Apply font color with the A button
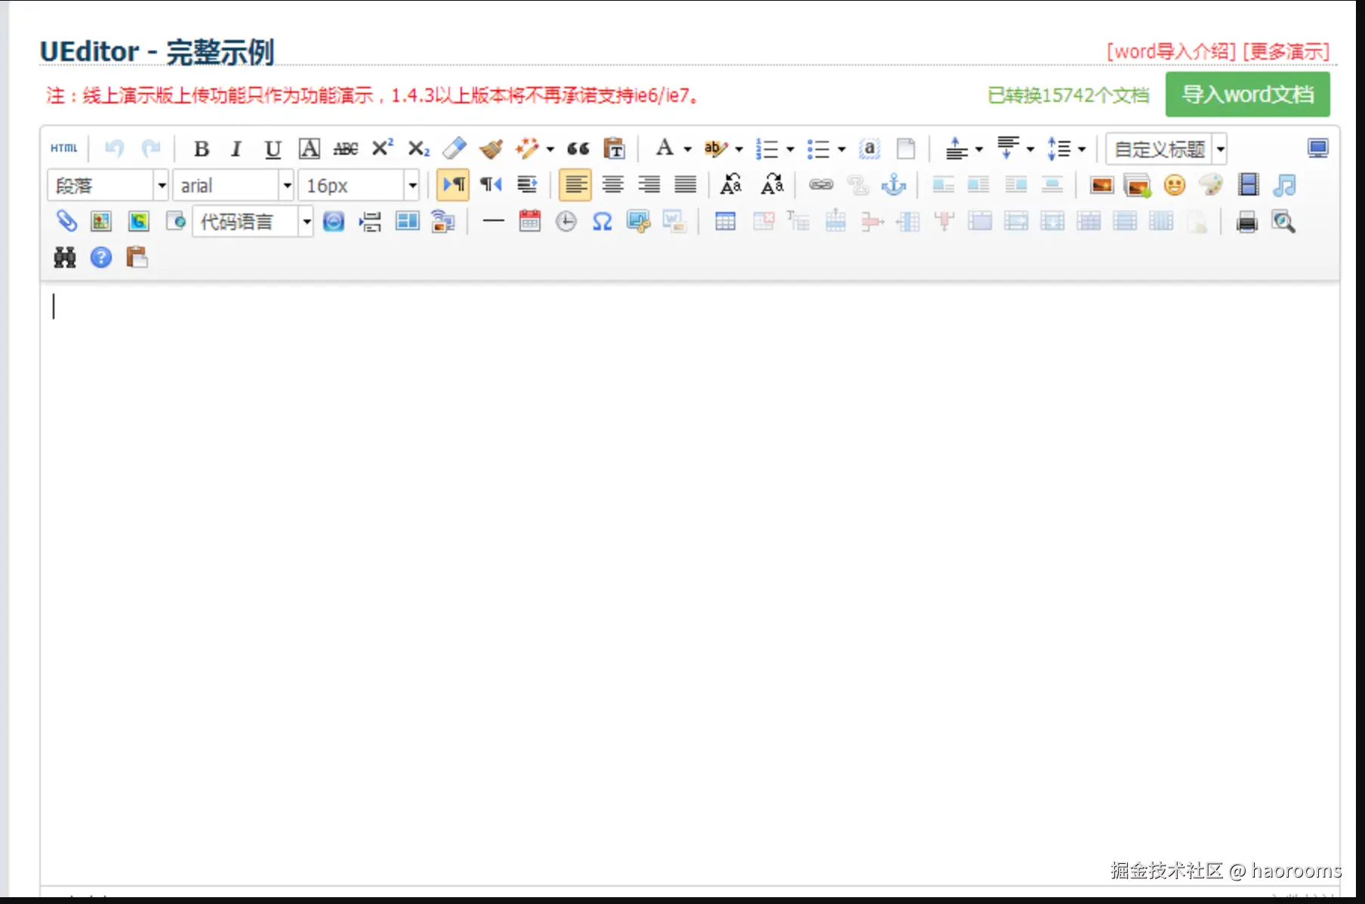 [x=664, y=148]
